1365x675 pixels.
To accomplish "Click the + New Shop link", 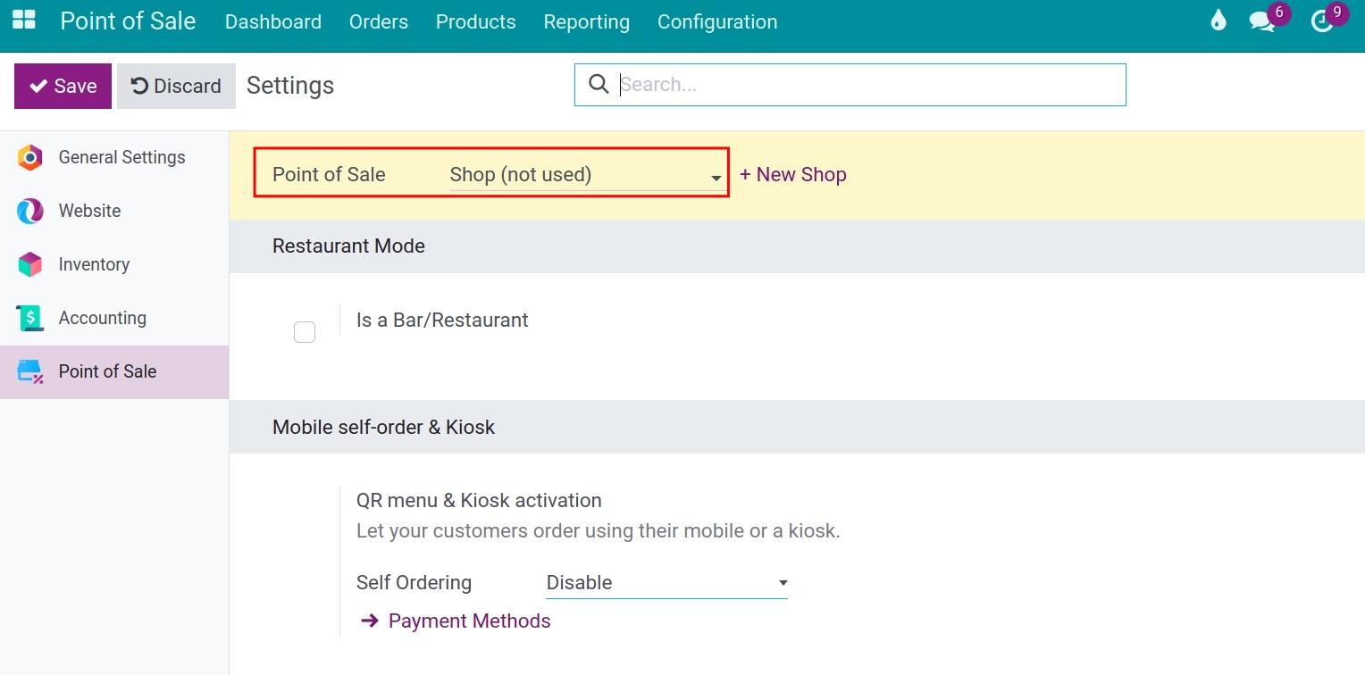I will (793, 174).
